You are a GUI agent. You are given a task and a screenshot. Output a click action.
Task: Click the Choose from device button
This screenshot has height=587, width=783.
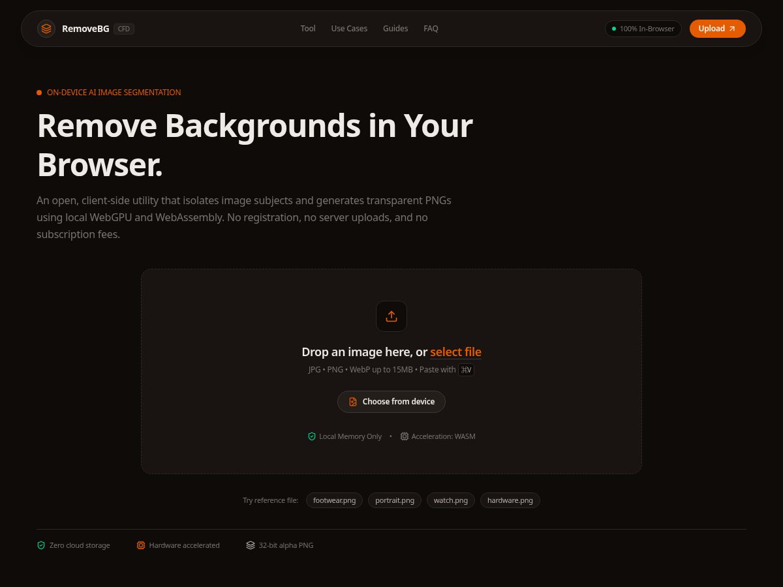(x=391, y=402)
